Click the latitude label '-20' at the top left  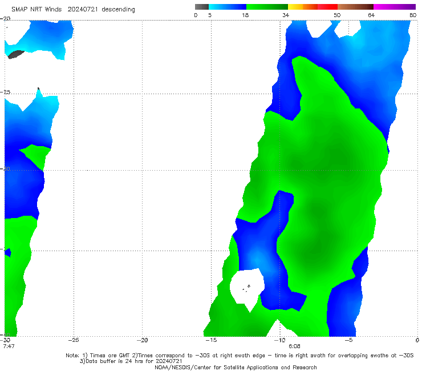pos(5,18)
